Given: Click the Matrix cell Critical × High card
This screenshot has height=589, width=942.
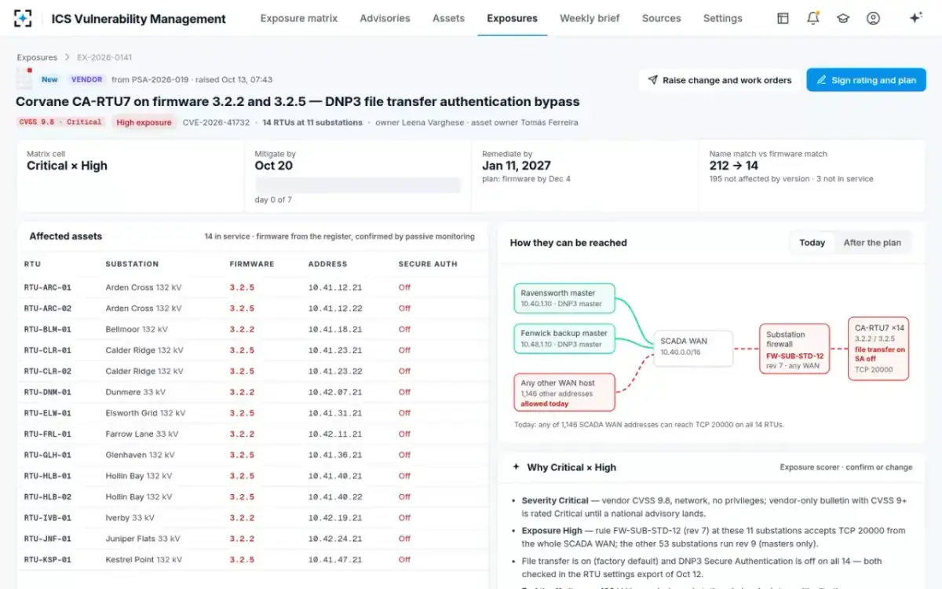Looking at the screenshot, I should (x=130, y=176).
